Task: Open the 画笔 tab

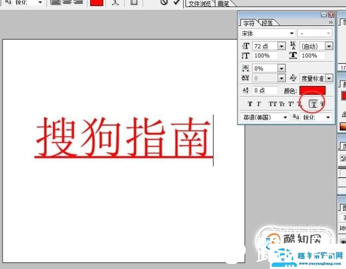Action: pyautogui.click(x=223, y=4)
